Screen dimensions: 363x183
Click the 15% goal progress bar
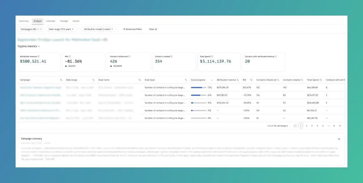(198, 103)
